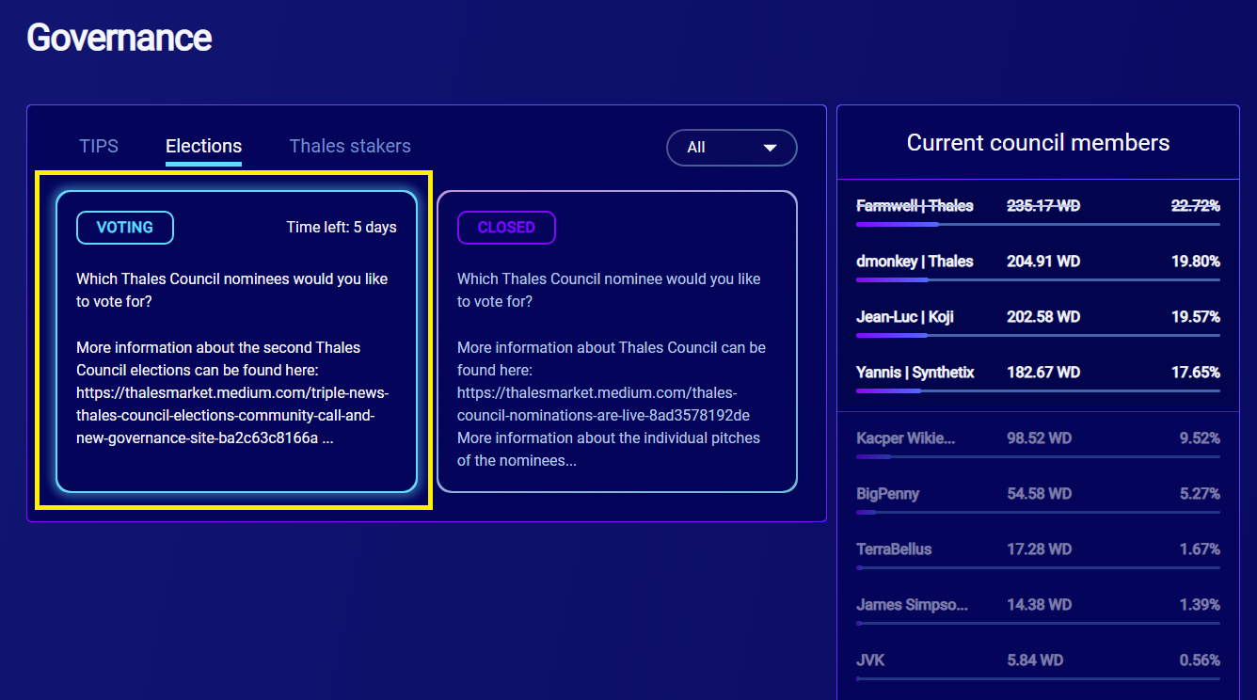Click the vote progress bar under dmonkey | Thales
The image size is (1257, 700).
click(1038, 280)
